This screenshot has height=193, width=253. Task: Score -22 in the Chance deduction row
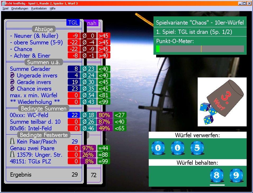click(74, 49)
